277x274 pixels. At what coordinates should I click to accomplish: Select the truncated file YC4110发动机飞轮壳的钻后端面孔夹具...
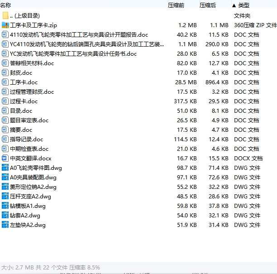[x=87, y=44]
